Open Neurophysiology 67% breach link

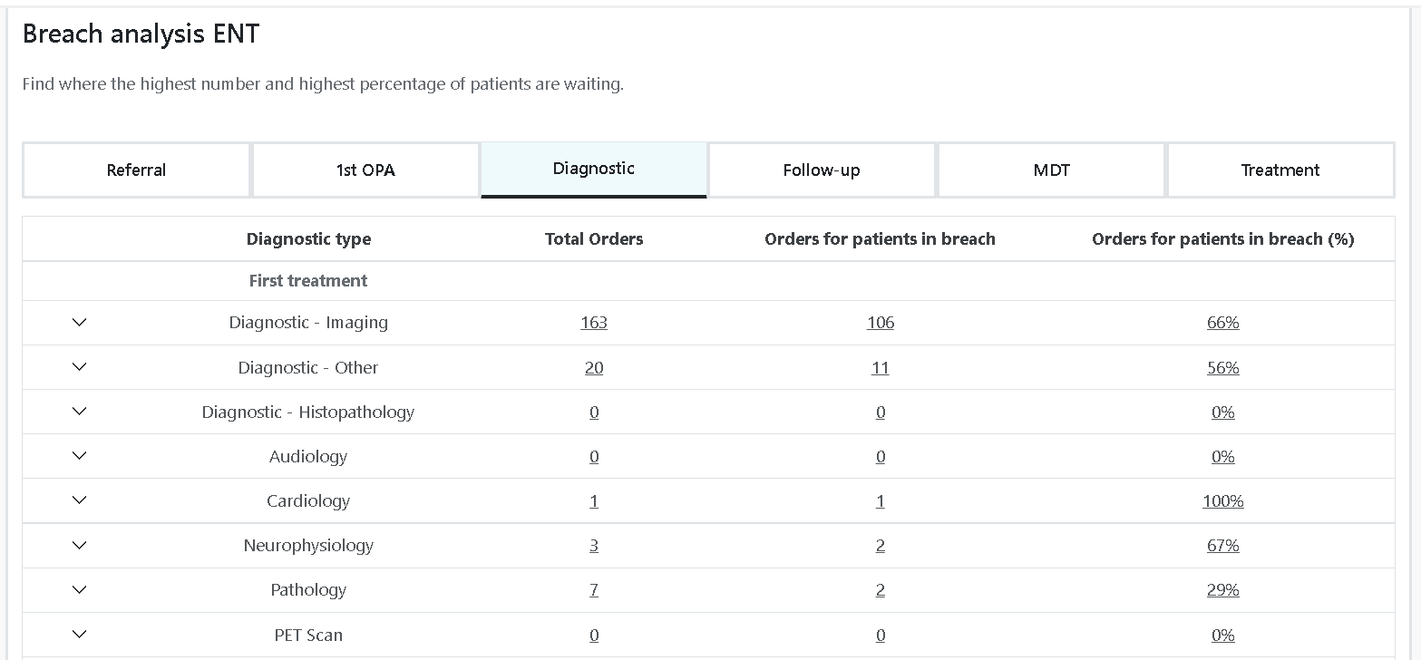pyautogui.click(x=1222, y=546)
